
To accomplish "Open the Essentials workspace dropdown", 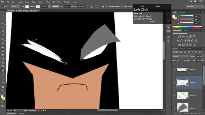I will click(x=195, y=6).
